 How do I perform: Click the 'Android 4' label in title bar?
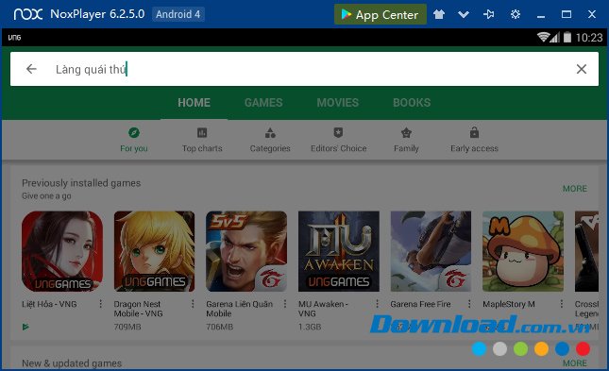tap(178, 14)
